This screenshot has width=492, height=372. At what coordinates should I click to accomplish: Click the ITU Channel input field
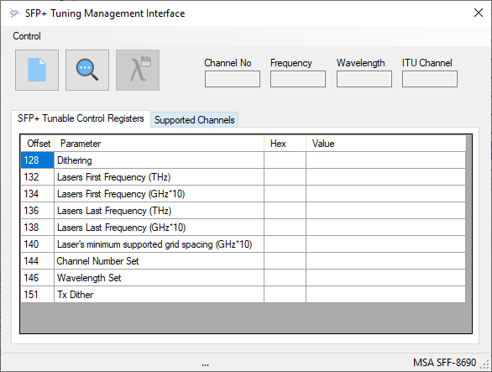[x=430, y=79]
